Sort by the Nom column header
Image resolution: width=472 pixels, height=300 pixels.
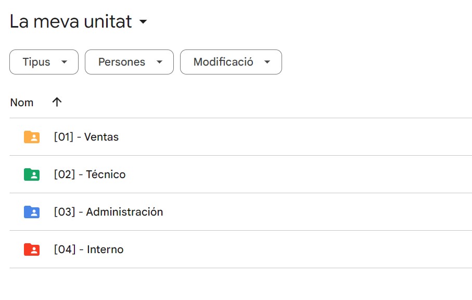pyautogui.click(x=22, y=103)
